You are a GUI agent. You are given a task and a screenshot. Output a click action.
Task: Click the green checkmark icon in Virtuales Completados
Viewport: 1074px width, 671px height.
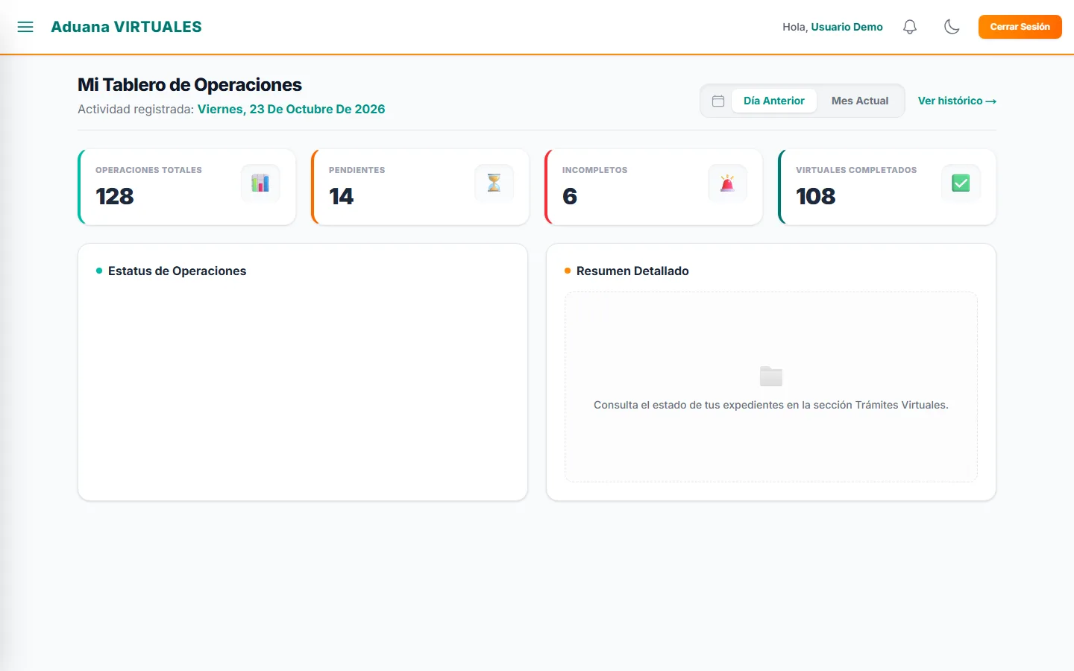coord(961,183)
